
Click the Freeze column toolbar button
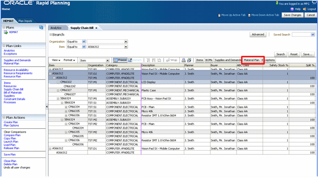[x=120, y=60]
